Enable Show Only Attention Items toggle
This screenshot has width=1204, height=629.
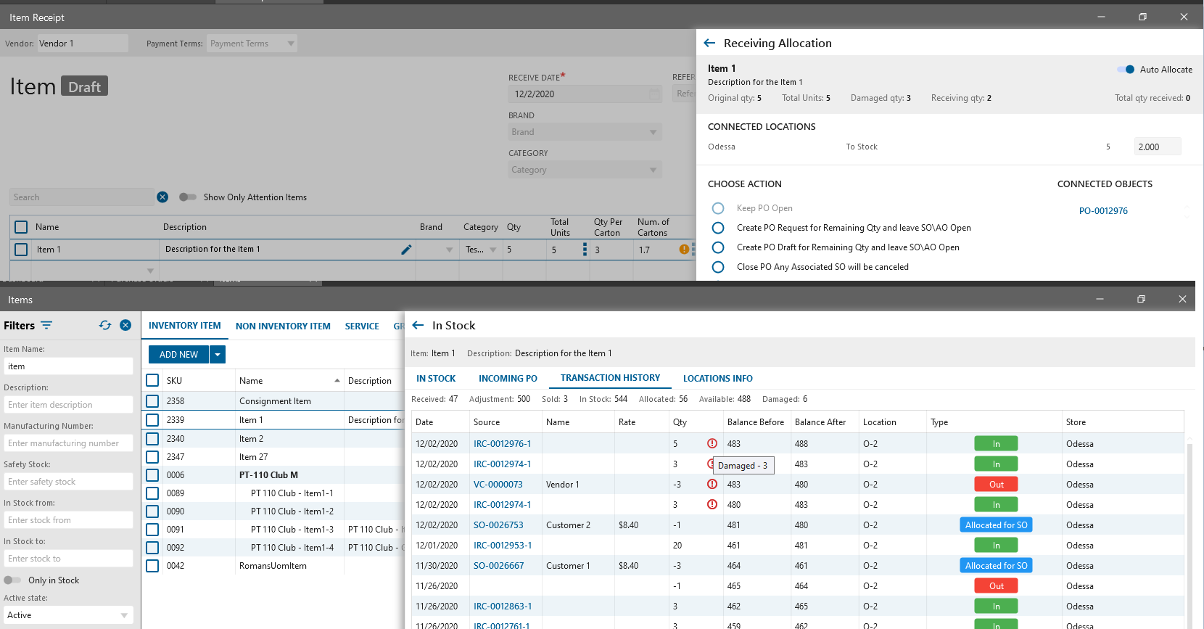click(188, 197)
